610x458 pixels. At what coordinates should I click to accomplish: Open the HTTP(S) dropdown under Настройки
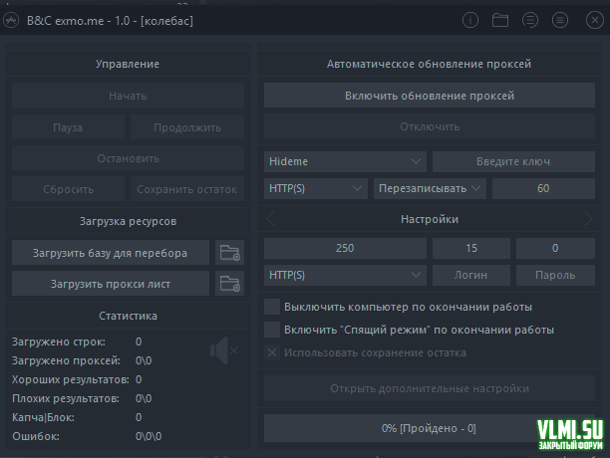(345, 274)
